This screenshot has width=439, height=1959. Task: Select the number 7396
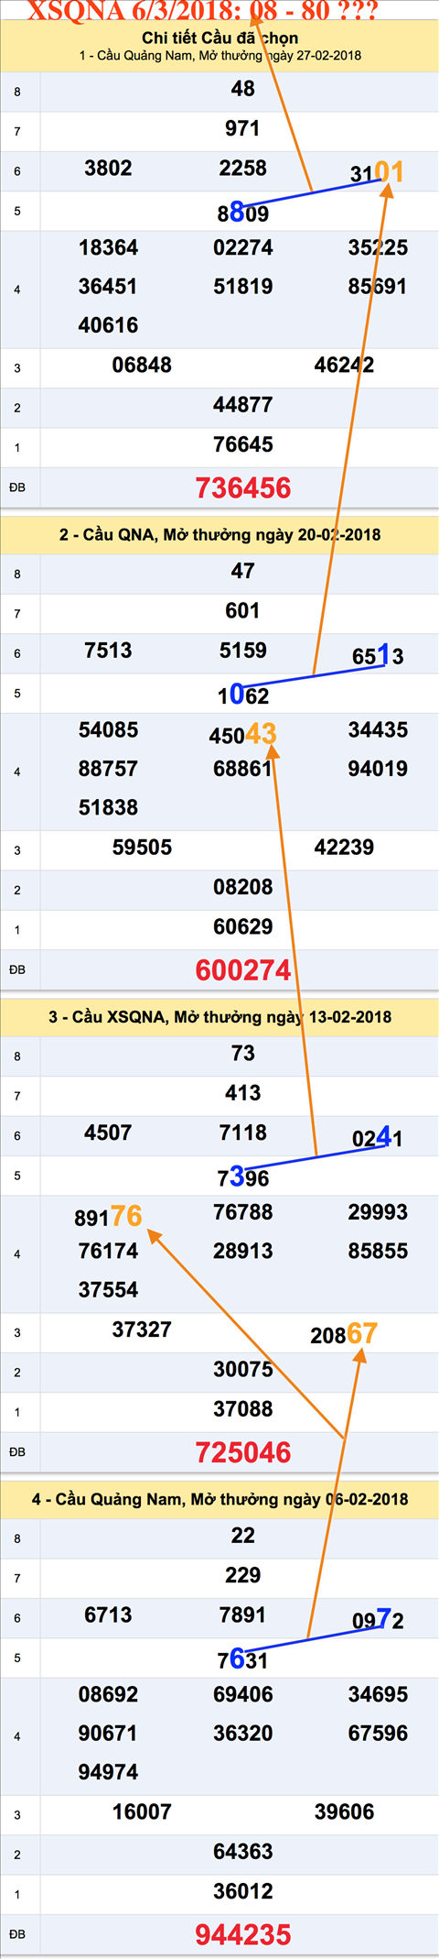point(243,1176)
